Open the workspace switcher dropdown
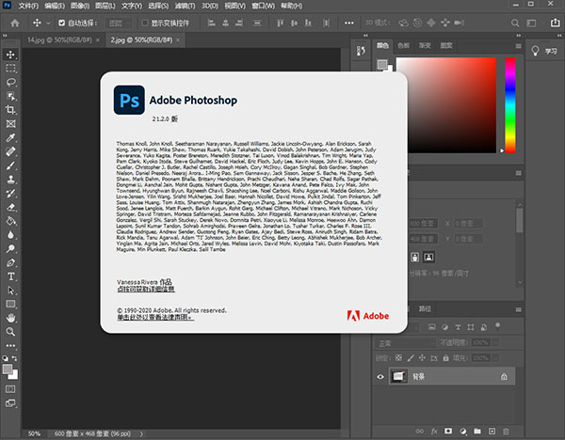Screen dimensions: 565x440 [x=531, y=23]
